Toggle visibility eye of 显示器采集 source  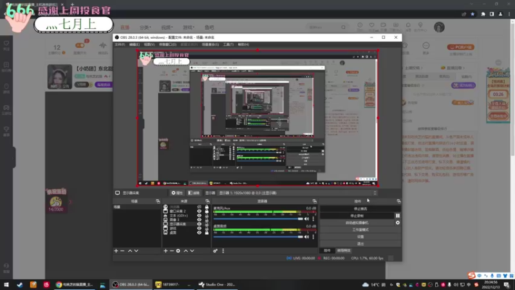click(199, 224)
